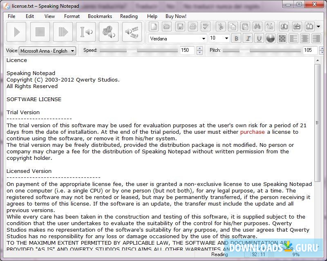Adjust the Speed slider
Image resolution: width=327 pixels, height=261 pixels.
pyautogui.click(x=139, y=51)
